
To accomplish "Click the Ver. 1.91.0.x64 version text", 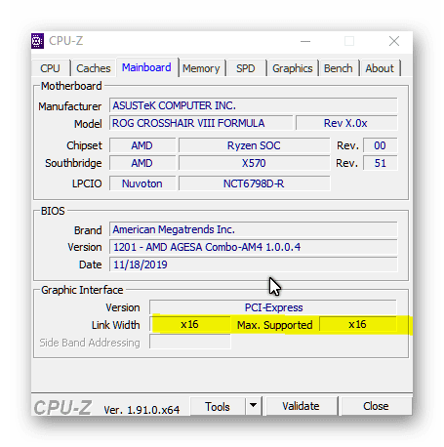I will tap(141, 410).
